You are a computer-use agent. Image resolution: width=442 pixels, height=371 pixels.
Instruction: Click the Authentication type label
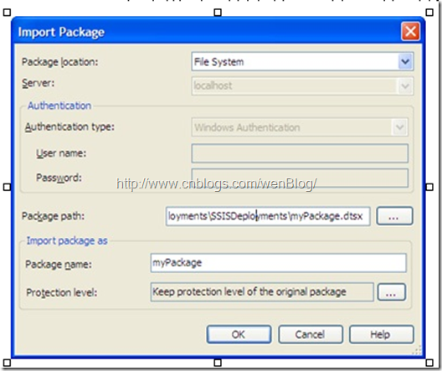(69, 127)
